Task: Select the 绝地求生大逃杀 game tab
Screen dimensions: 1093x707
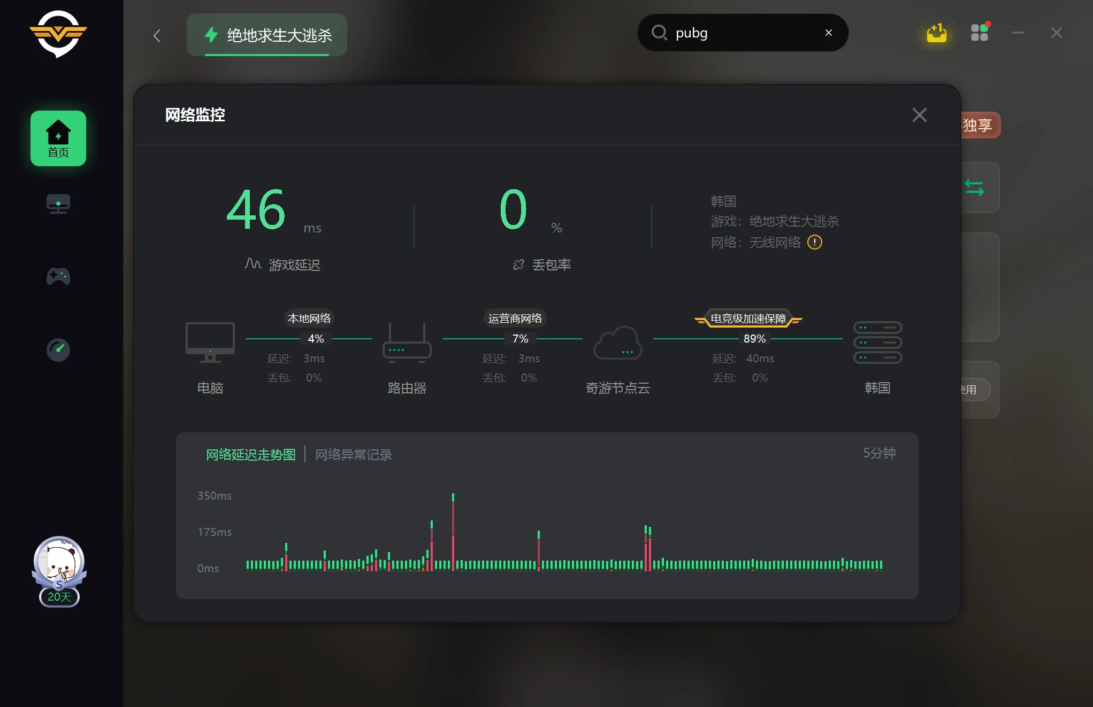Action: pyautogui.click(x=267, y=35)
